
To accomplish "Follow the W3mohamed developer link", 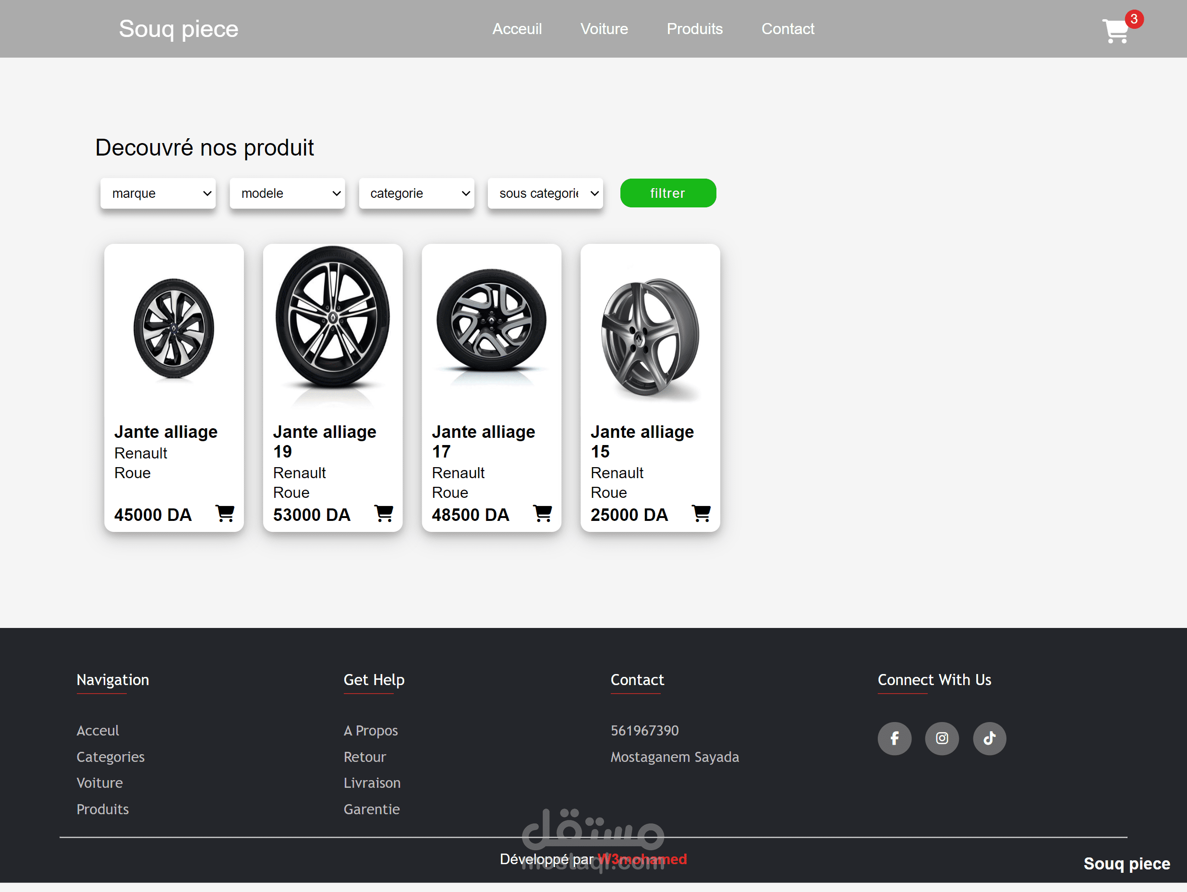I will point(642,859).
